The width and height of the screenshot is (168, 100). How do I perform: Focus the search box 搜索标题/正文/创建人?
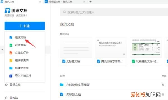114,12
